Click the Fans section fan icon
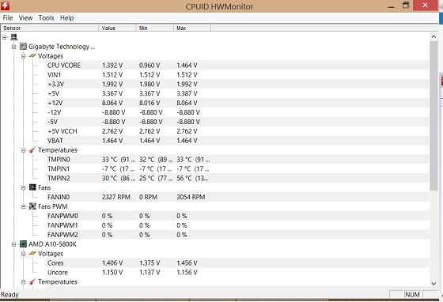The height and width of the screenshot is (302, 443). (32, 187)
